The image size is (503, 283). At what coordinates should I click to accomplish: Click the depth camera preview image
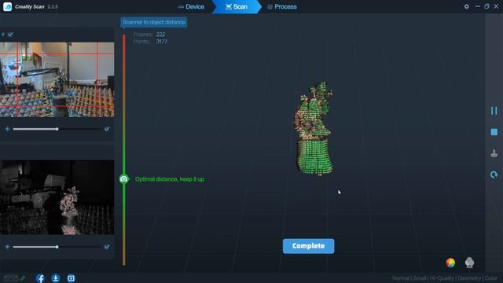[57, 197]
